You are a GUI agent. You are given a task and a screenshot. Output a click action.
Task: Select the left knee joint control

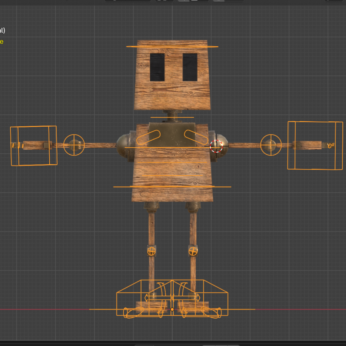151,251
